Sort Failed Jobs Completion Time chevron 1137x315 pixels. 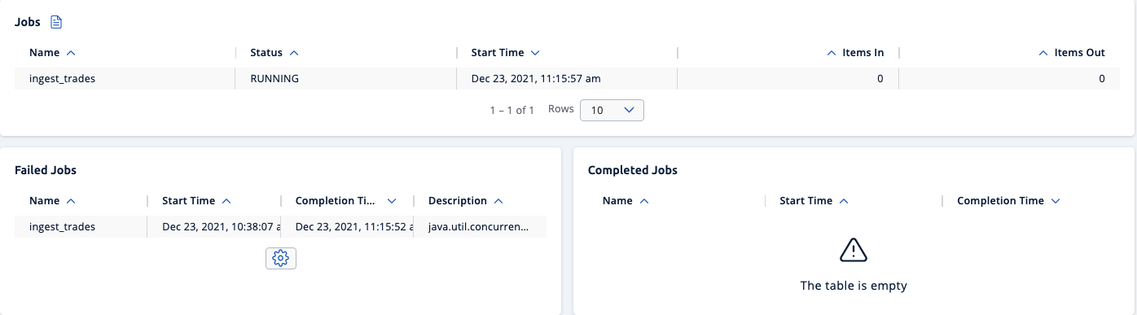coord(392,201)
